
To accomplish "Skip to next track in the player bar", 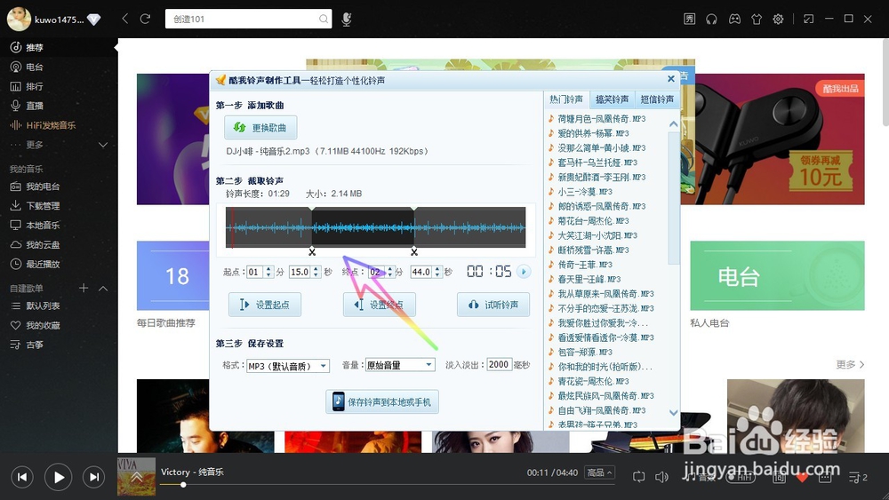I will click(94, 477).
